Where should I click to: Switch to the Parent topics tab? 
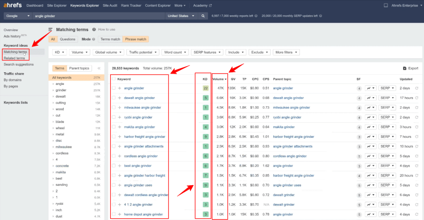point(79,68)
